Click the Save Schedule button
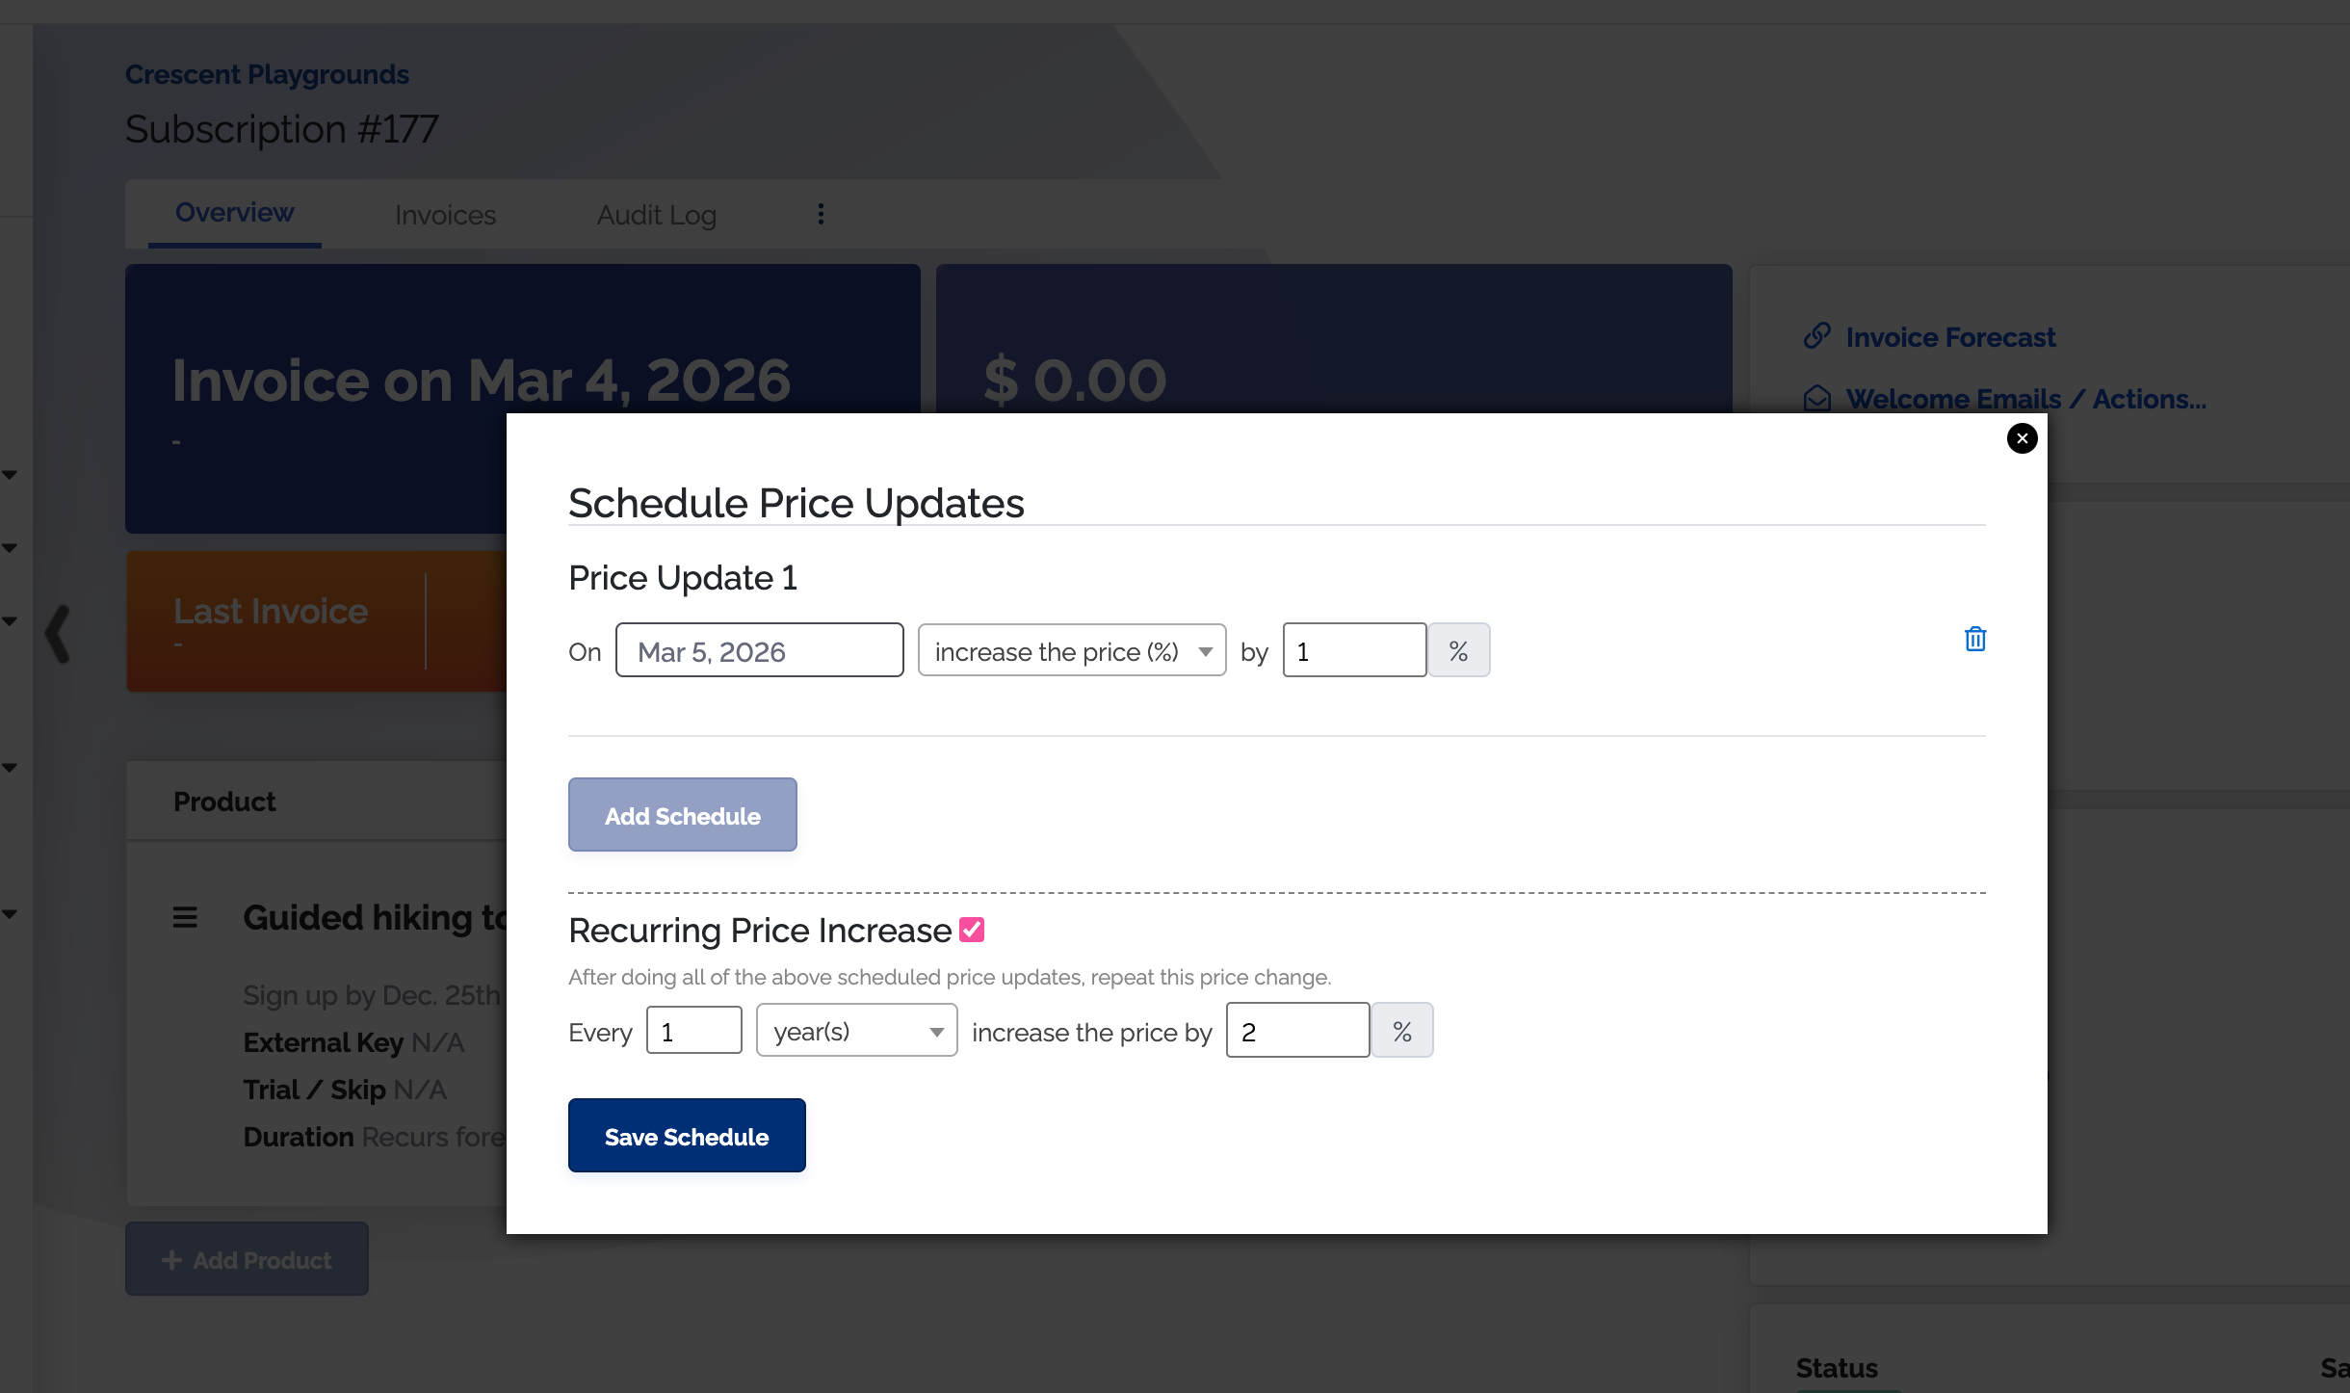 tap(686, 1136)
